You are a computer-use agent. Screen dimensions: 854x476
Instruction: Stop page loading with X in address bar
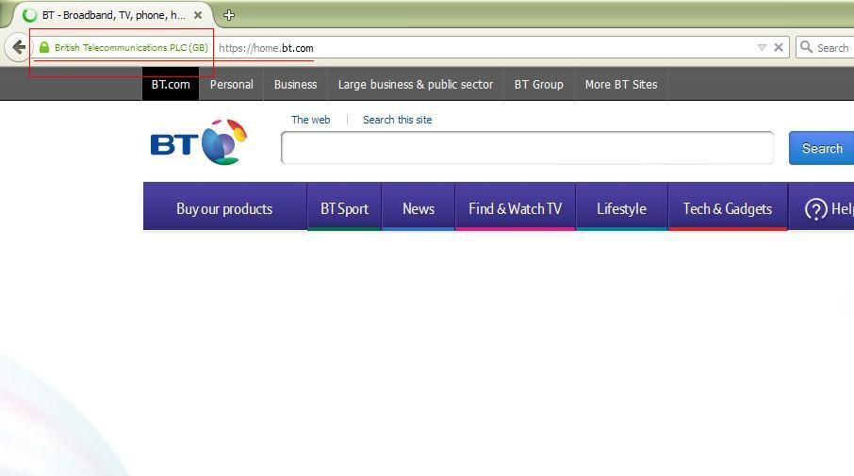tap(779, 47)
